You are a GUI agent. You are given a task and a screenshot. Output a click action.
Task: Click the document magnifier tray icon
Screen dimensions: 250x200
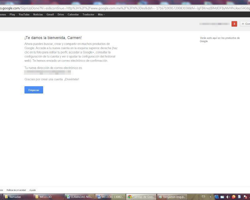tap(239, 197)
